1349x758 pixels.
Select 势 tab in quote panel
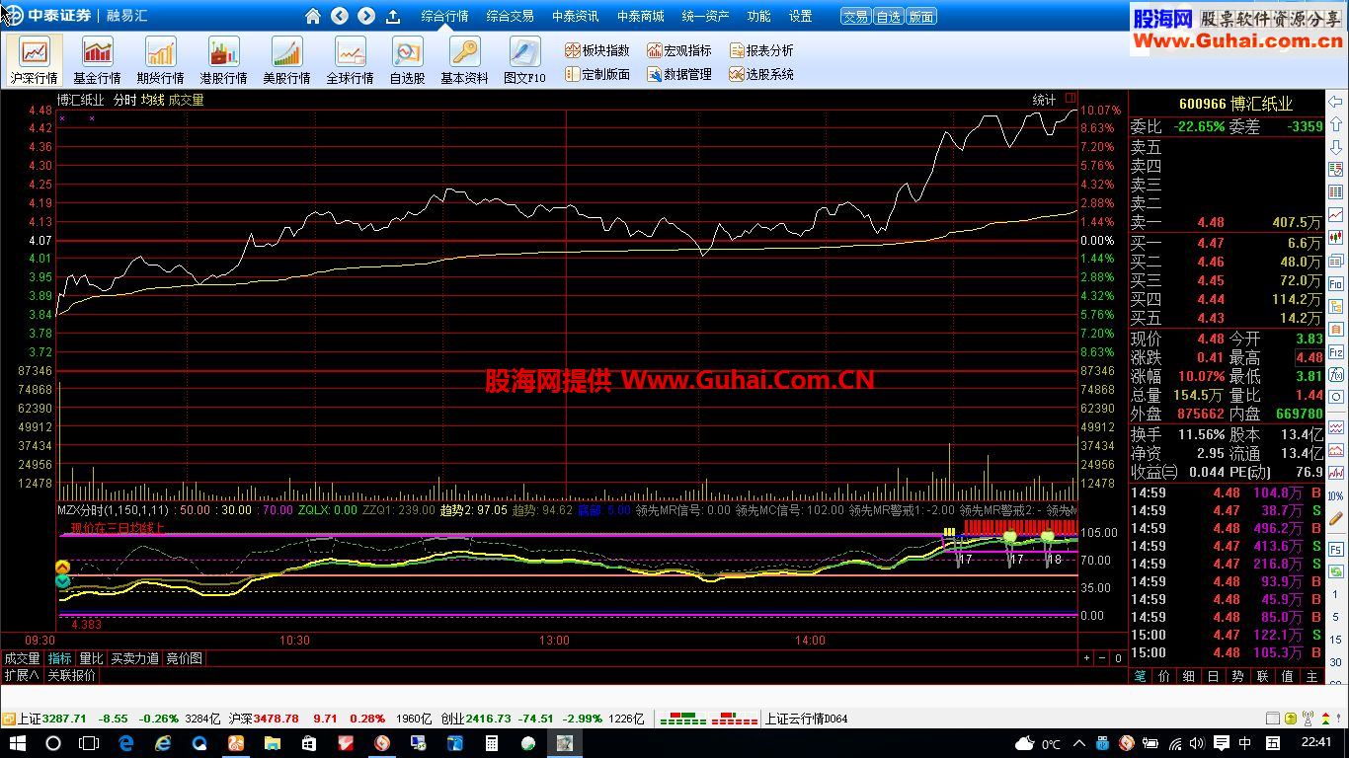click(1238, 676)
